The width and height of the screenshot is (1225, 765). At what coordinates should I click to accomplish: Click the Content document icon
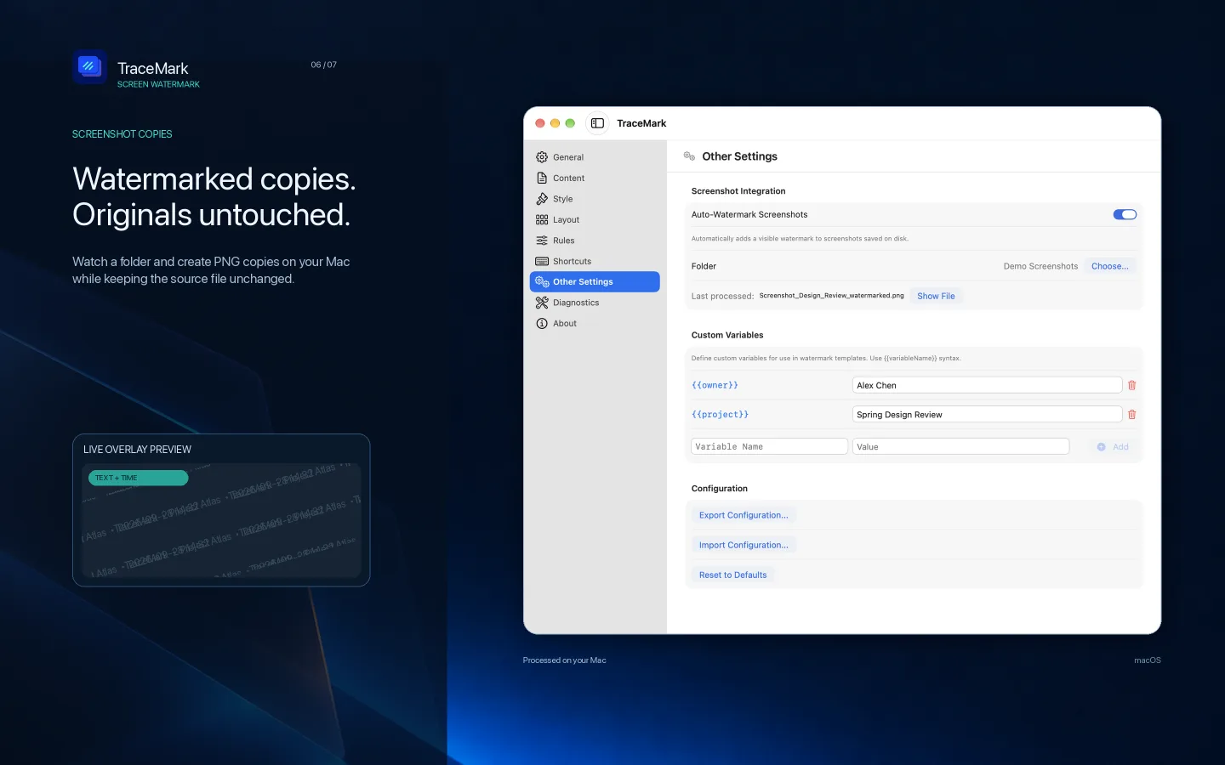coord(542,178)
